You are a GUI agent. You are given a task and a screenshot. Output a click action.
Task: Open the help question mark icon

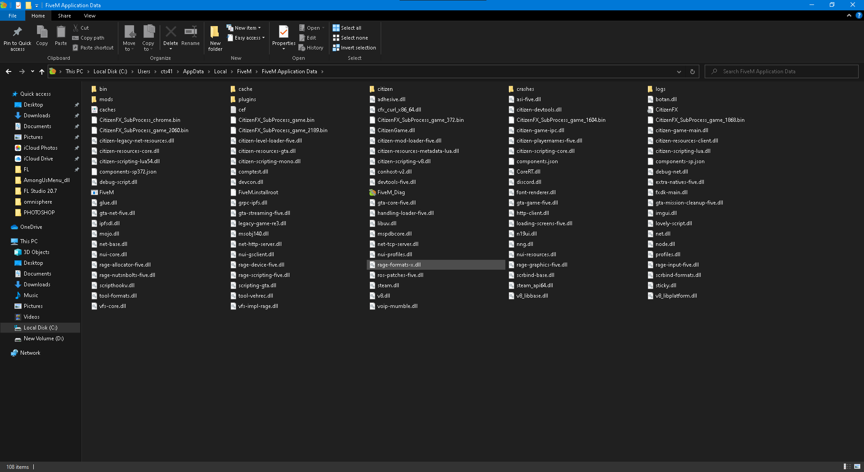[x=859, y=16]
